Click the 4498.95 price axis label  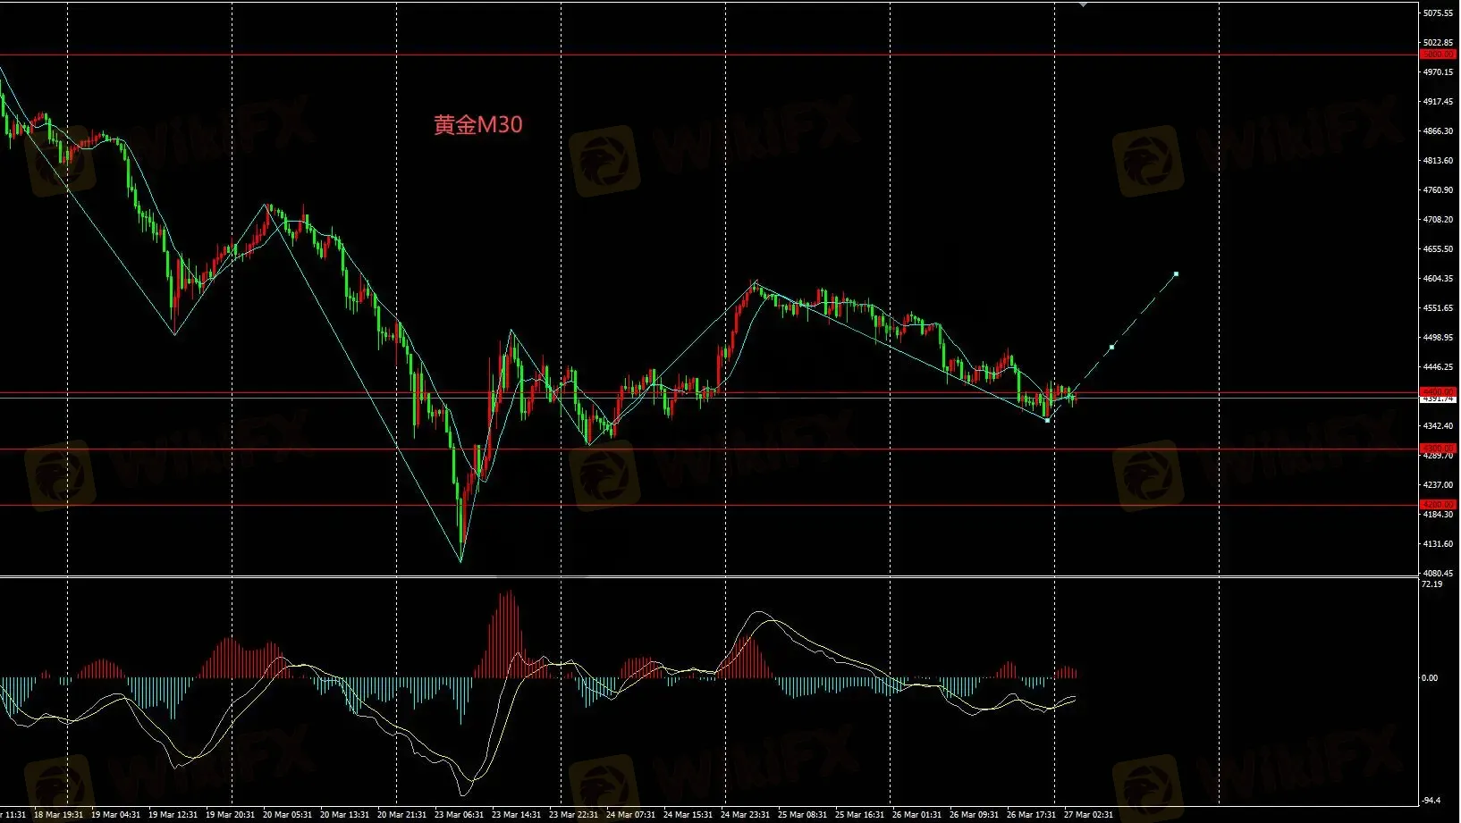(x=1438, y=338)
